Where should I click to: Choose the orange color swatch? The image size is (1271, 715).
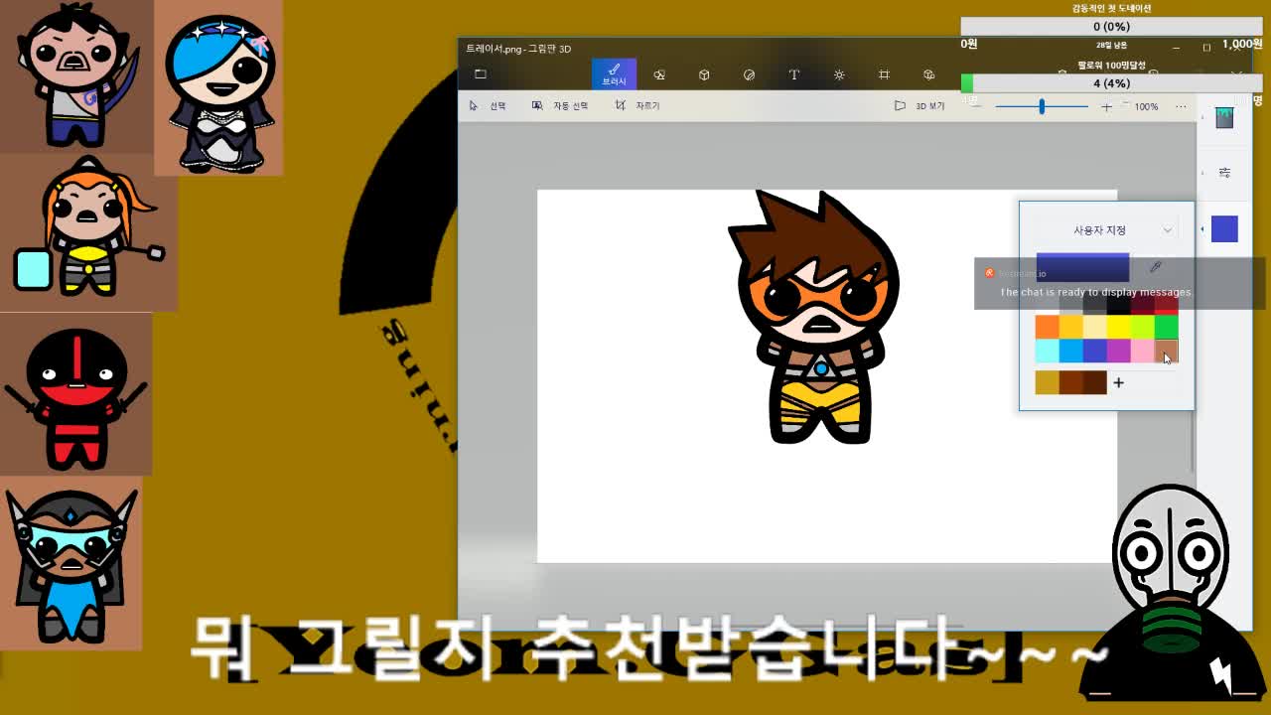1048,326
